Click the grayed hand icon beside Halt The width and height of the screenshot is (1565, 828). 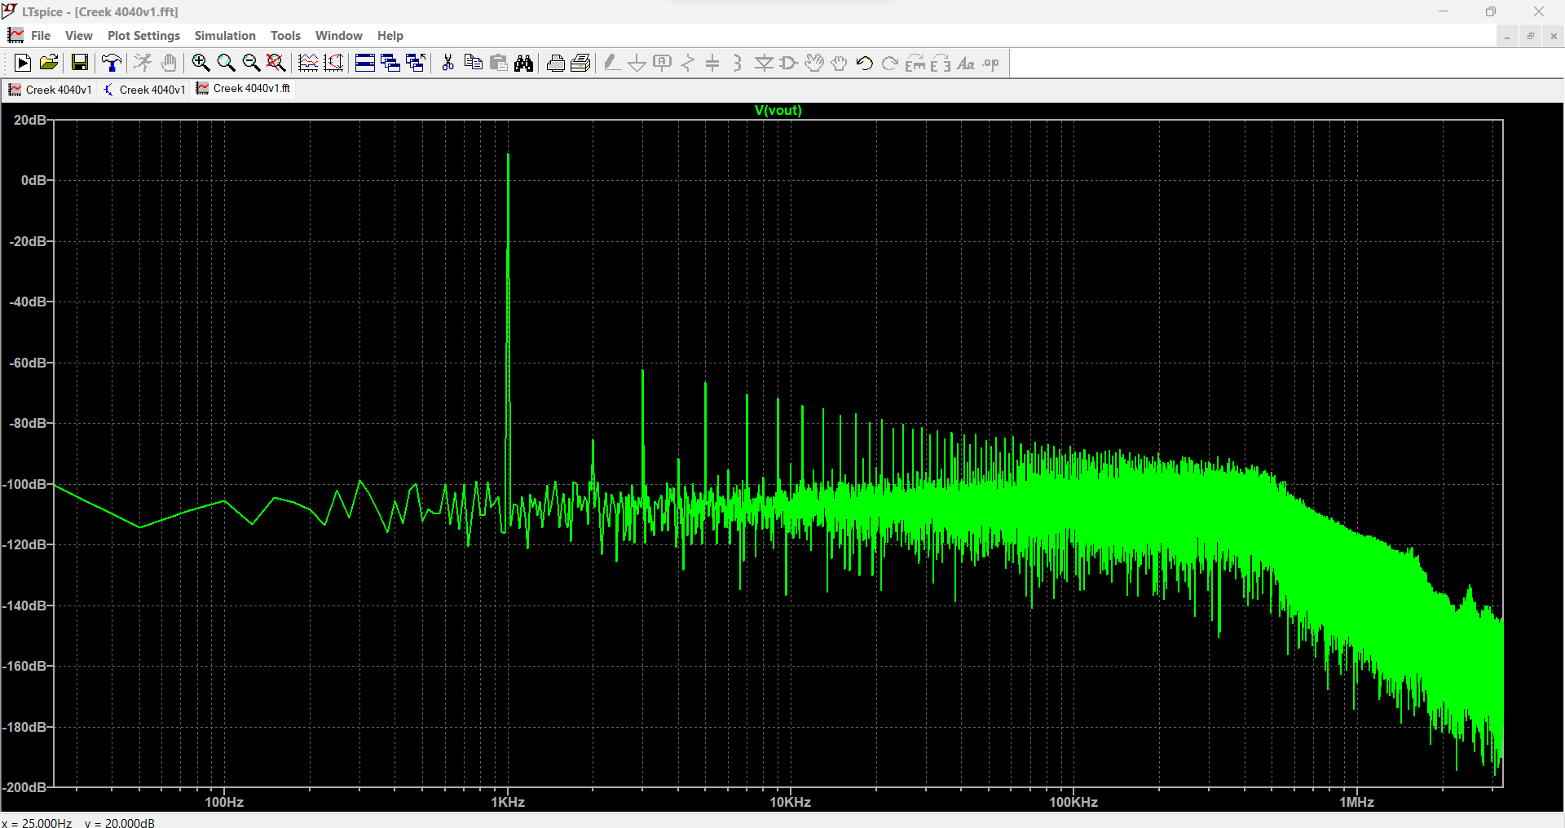(169, 63)
